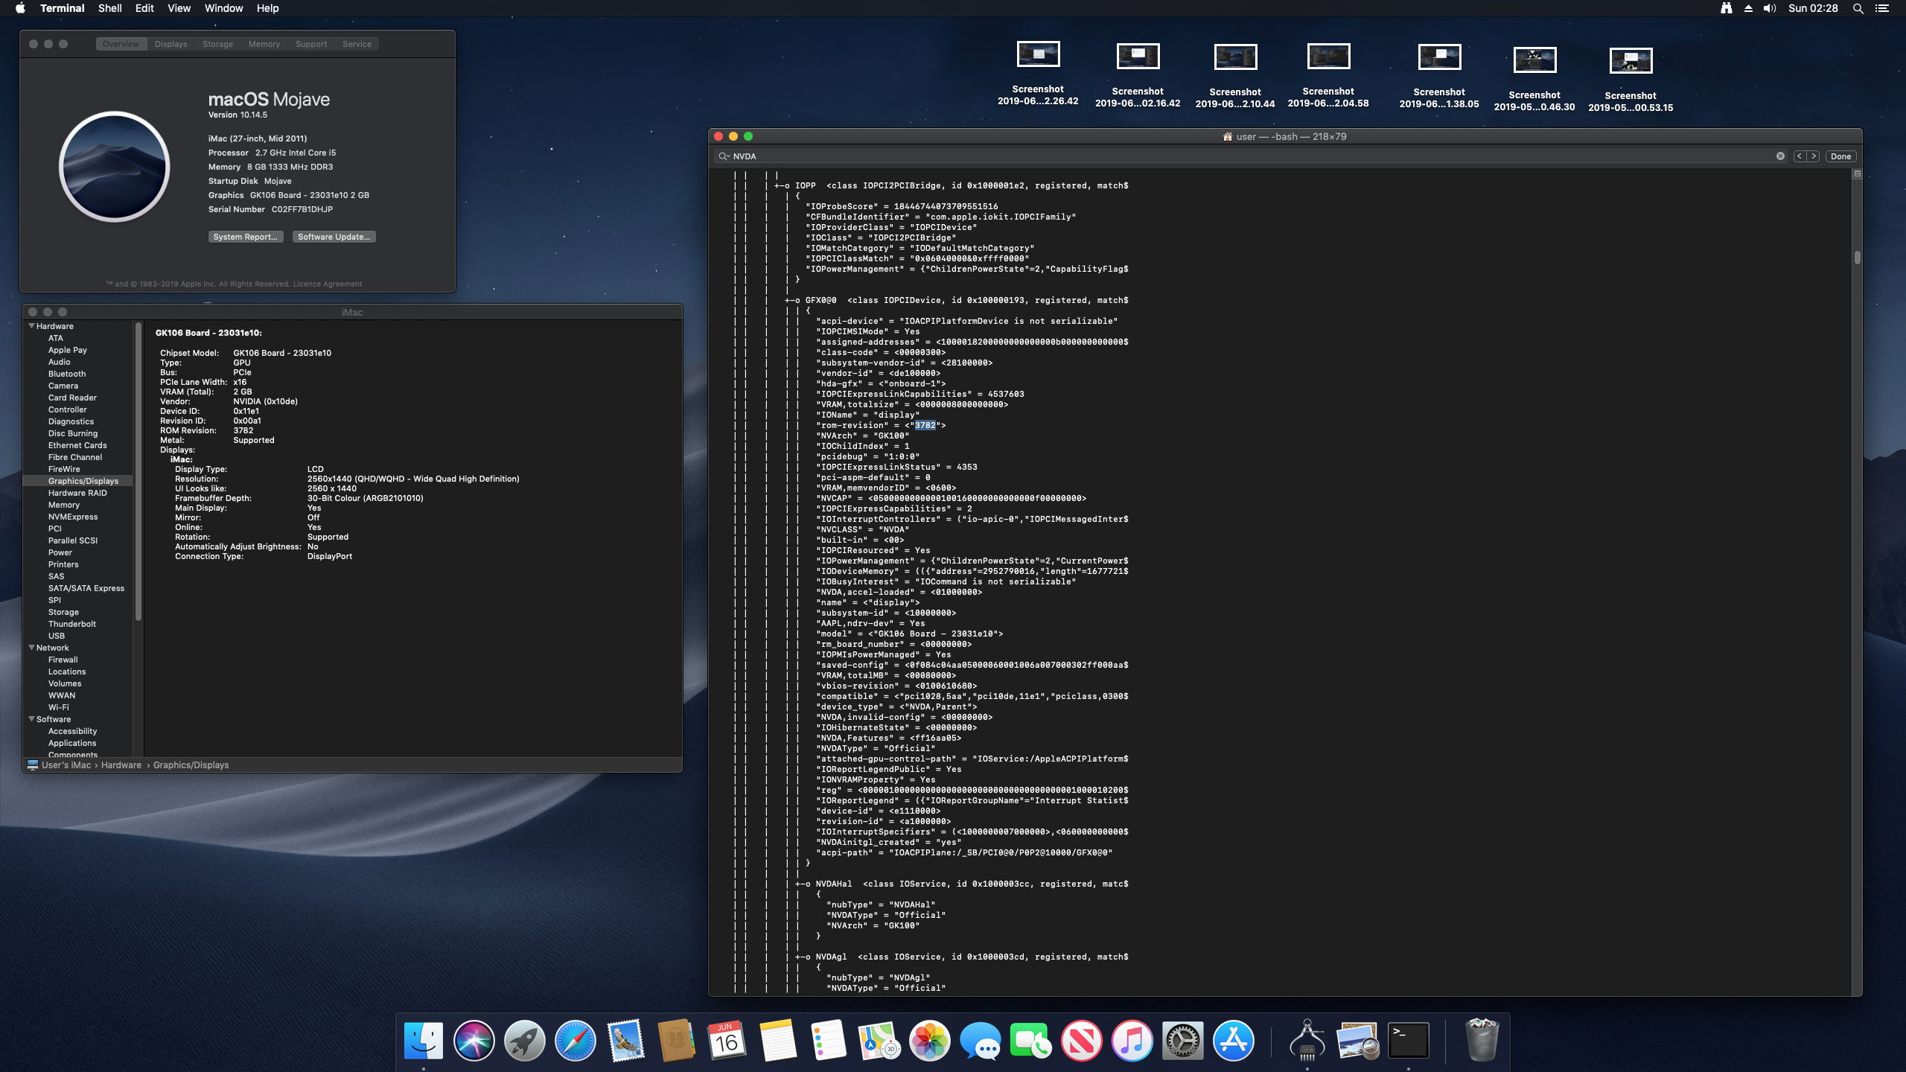Select Bluetooth in hardware sidebar
This screenshot has height=1072, width=1906.
[67, 374]
